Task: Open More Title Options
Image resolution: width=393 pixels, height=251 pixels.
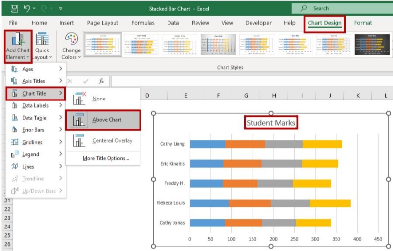Action: 106,158
